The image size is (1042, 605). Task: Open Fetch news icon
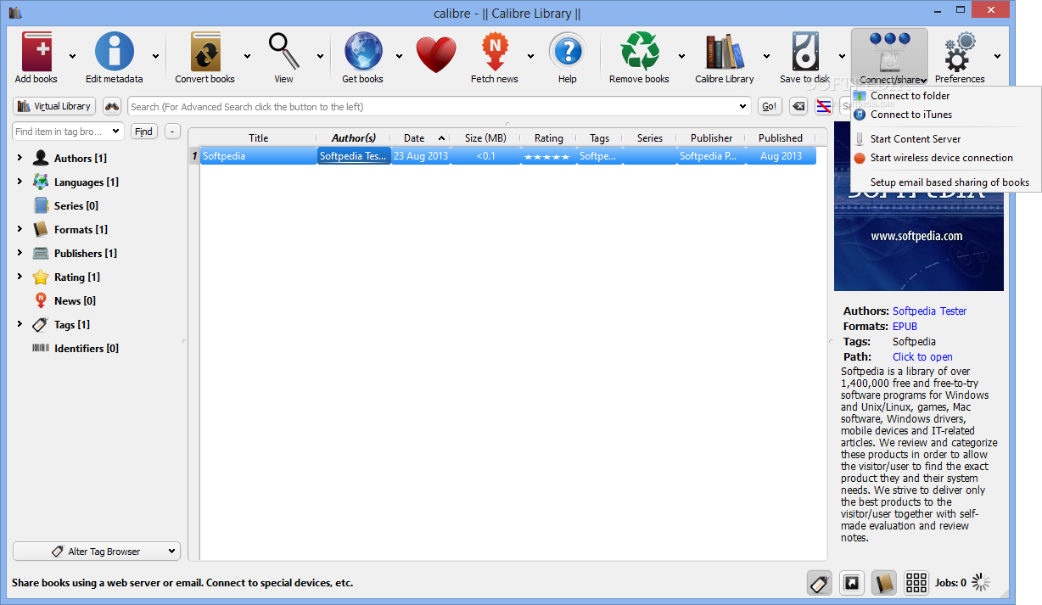coord(495,53)
